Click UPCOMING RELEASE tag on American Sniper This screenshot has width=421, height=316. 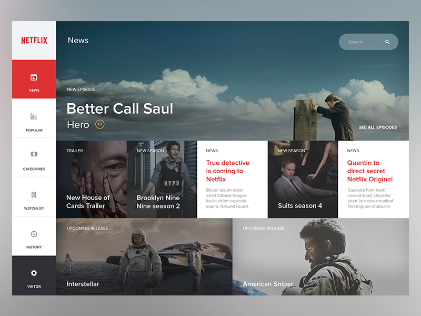[264, 228]
